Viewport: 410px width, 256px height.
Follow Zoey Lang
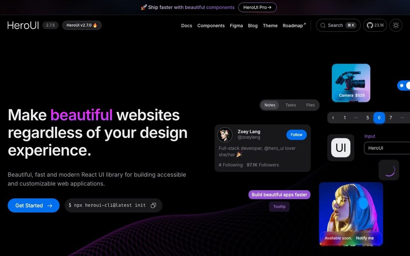tap(297, 135)
